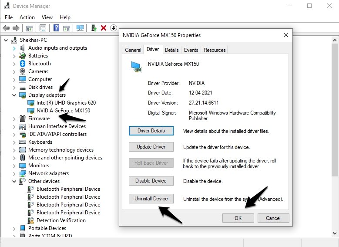The height and width of the screenshot is (247, 339).
Task: Click the Portable Devices icon
Action: (x=23, y=228)
